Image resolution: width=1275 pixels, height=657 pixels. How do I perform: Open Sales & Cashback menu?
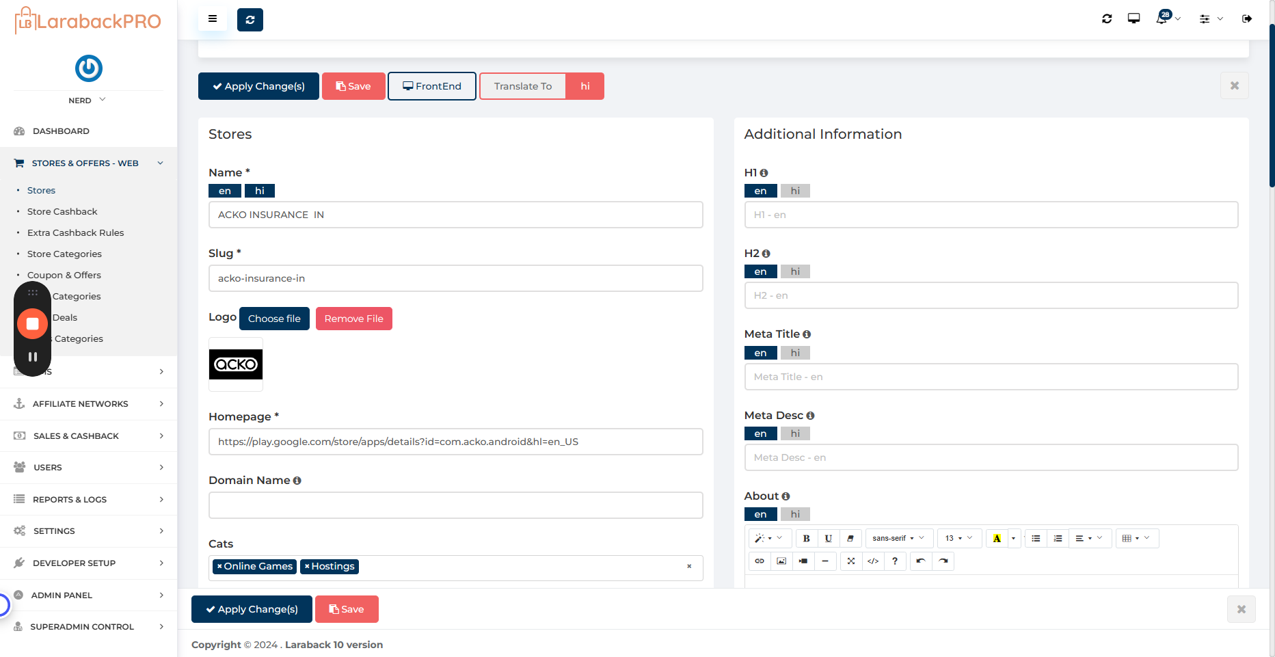[89, 436]
